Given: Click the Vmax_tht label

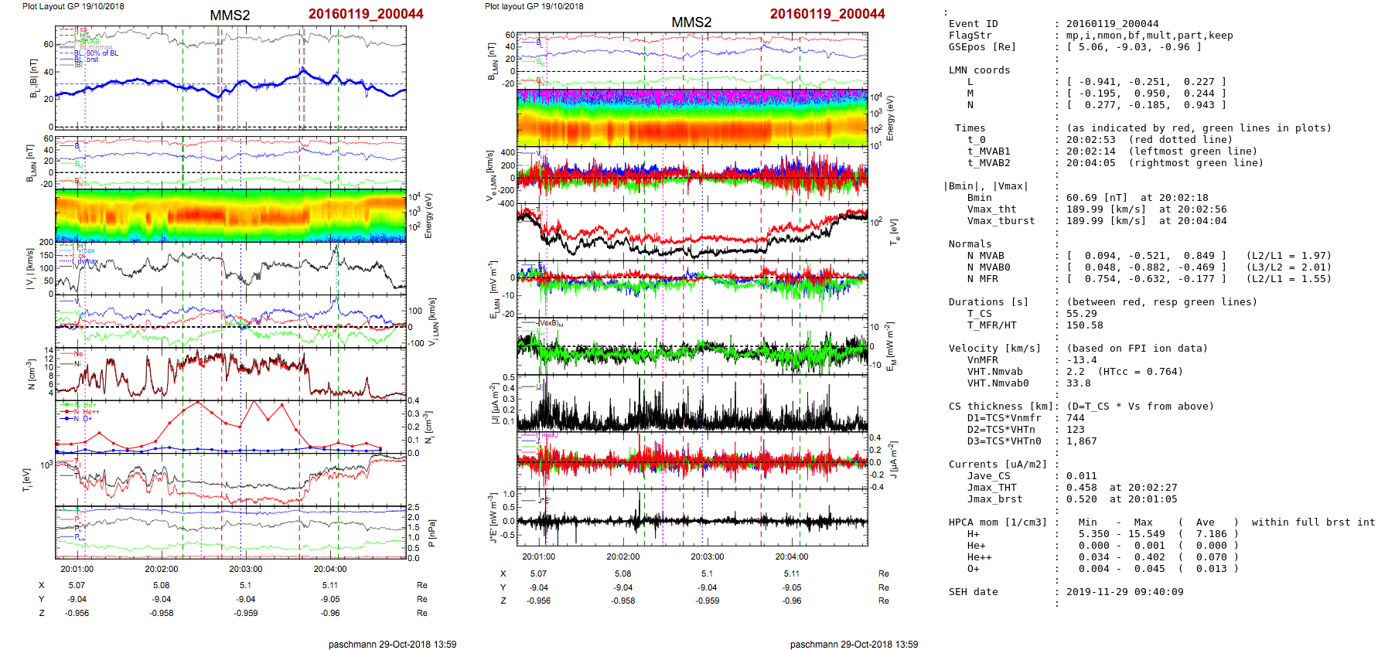Looking at the screenshot, I should [x=991, y=209].
